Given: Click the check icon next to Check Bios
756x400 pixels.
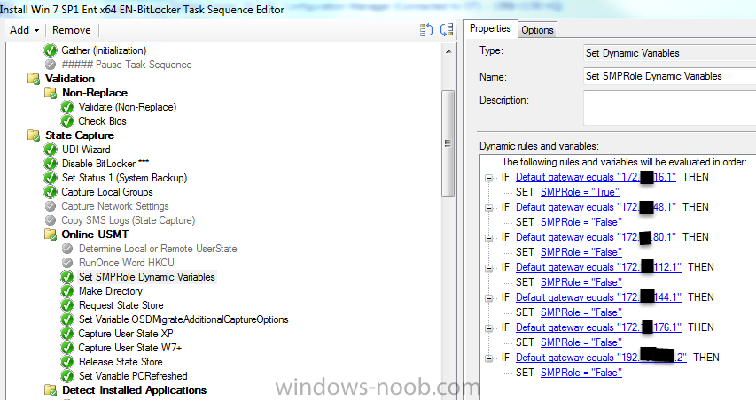Looking at the screenshot, I should click(x=67, y=121).
